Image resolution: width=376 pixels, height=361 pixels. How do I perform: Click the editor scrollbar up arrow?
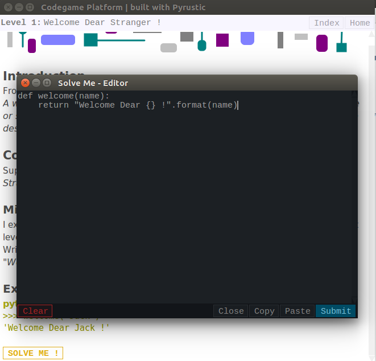(x=354, y=94)
